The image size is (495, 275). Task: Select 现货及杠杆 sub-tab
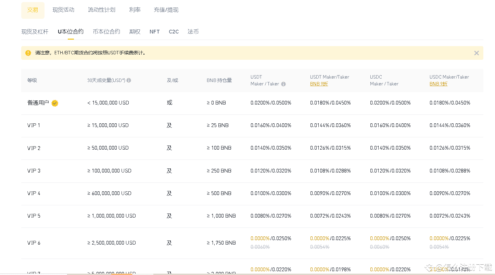(35, 32)
